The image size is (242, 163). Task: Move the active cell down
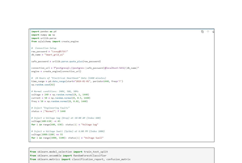click(213, 32)
